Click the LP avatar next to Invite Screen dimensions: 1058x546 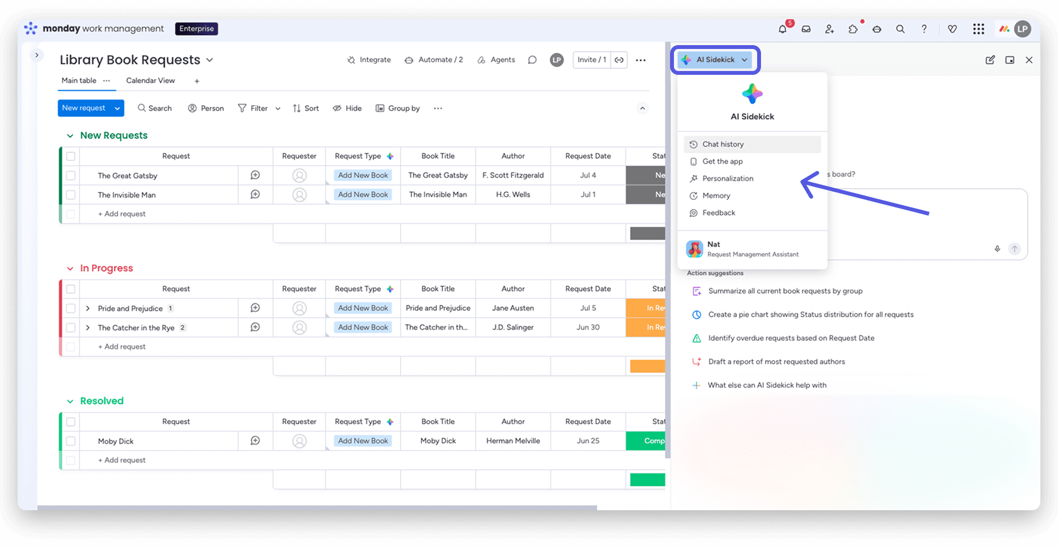(x=557, y=60)
